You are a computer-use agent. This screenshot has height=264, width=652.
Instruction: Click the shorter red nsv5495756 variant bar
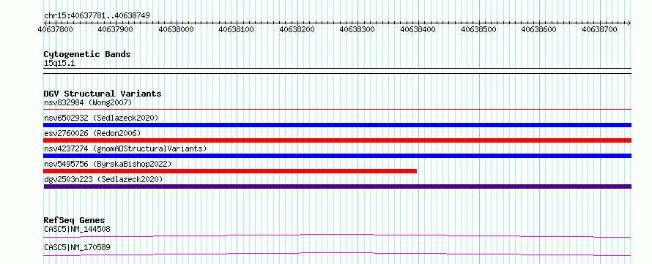coord(230,171)
